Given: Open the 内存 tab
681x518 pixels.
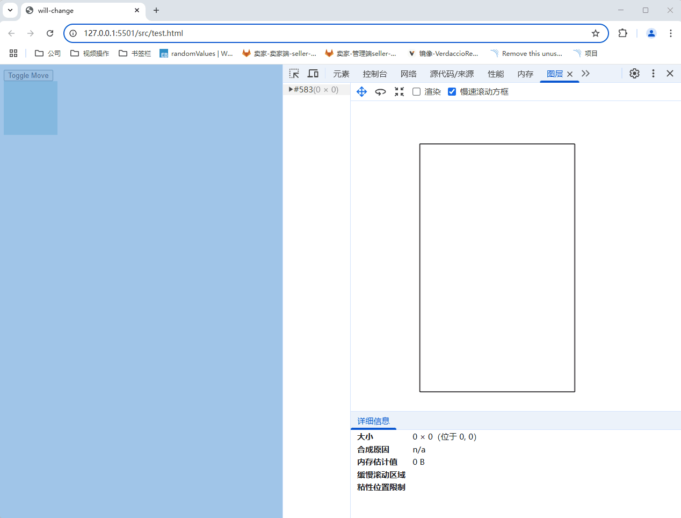Looking at the screenshot, I should (x=525, y=74).
